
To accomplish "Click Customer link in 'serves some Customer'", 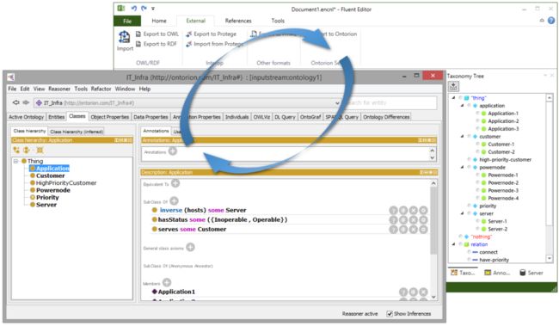I will pos(212,230).
